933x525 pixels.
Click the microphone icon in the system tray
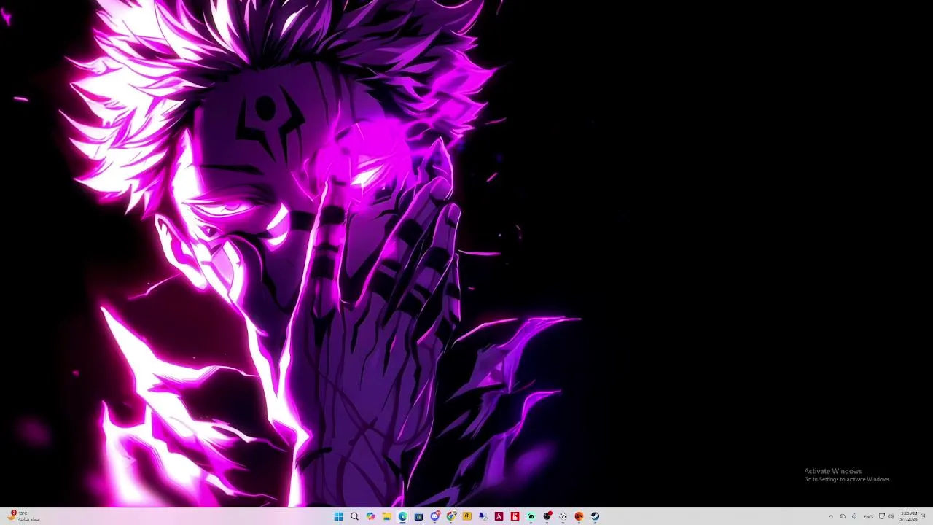[854, 516]
